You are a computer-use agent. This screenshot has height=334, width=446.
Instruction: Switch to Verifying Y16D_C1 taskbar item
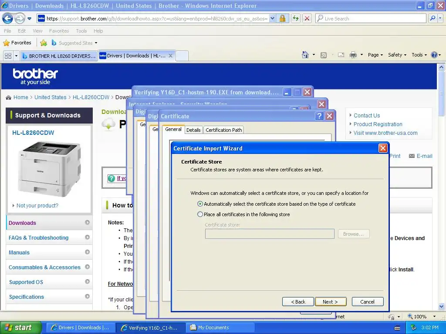point(151,328)
